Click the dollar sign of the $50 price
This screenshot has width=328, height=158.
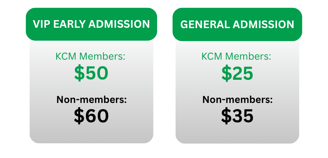(79, 73)
